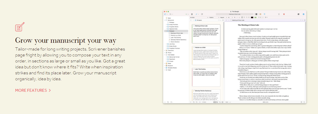Click the binder footer add folder icon
The image size is (318, 114).
click(x=168, y=102)
